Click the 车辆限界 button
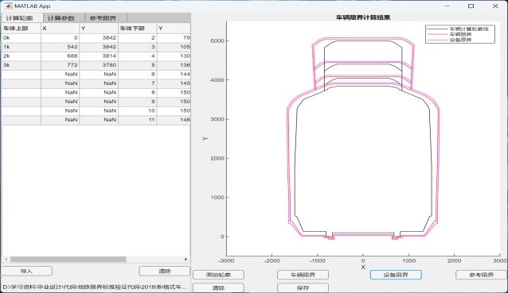This screenshot has height=293, width=508. pos(303,275)
